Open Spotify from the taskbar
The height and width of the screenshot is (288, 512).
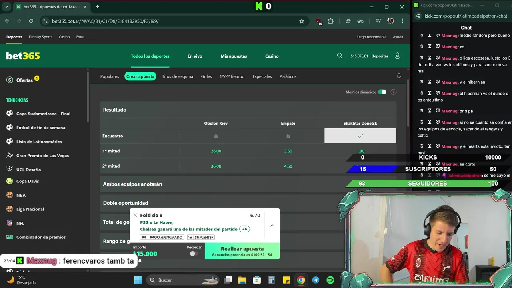pos(330,280)
